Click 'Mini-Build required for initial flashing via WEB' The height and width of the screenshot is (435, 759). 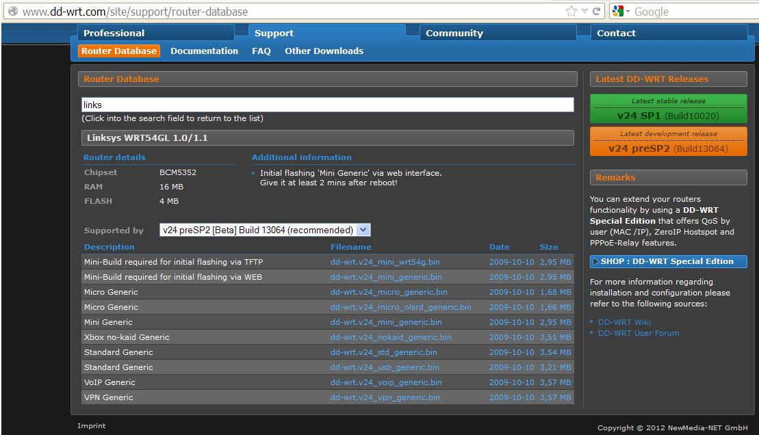(172, 277)
